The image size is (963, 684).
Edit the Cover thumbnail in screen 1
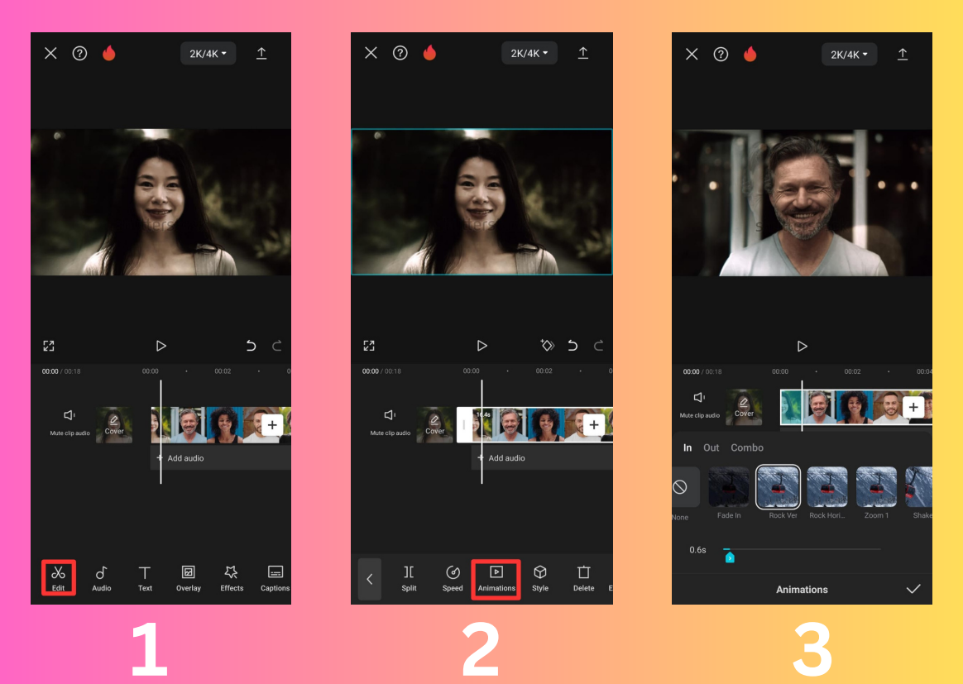coord(114,425)
